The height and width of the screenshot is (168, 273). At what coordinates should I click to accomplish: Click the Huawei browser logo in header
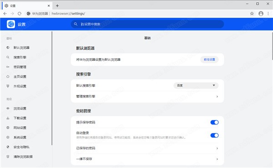tap(11, 24)
